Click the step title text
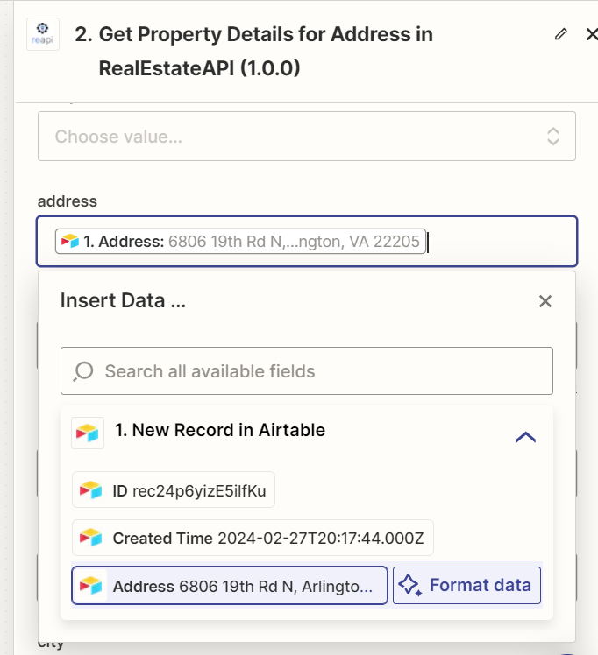The image size is (598, 655). (253, 51)
